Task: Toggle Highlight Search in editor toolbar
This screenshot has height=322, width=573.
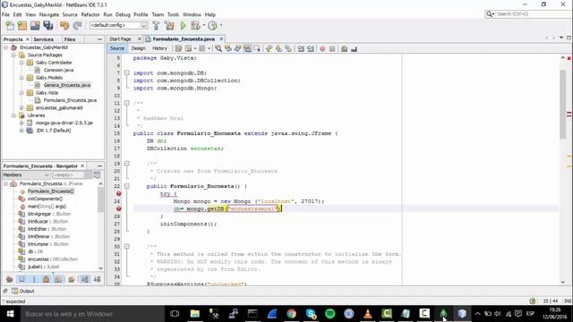Action: [247, 48]
